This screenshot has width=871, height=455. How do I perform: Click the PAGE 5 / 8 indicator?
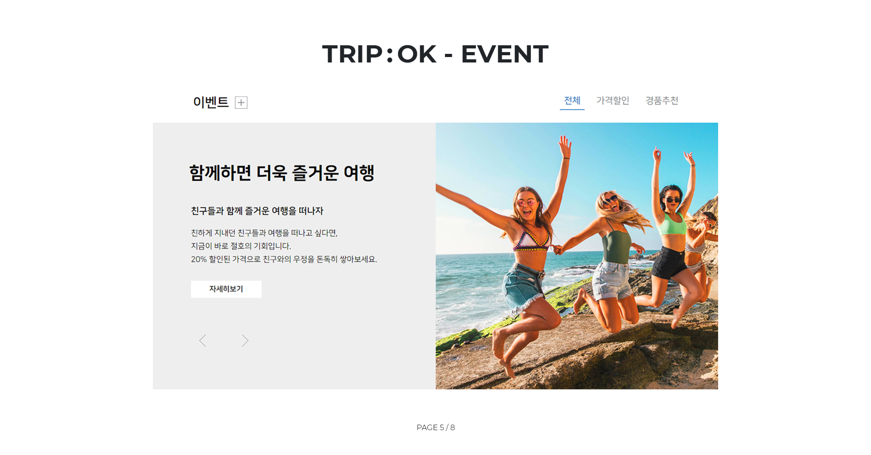[x=435, y=427]
